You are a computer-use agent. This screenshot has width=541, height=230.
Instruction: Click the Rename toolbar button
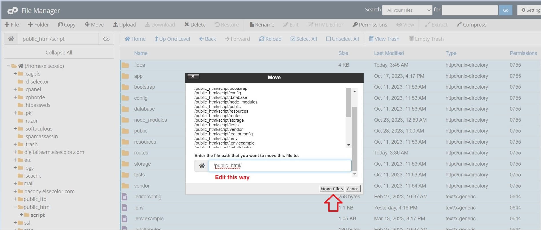click(262, 25)
